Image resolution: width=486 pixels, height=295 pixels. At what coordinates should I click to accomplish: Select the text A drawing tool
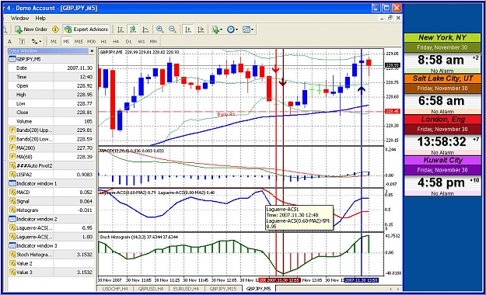(9, 41)
